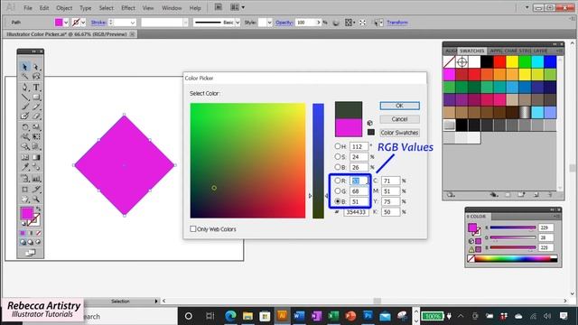Screen dimensions: 578x325
Task: Select the Pencil tool
Action: (36, 107)
